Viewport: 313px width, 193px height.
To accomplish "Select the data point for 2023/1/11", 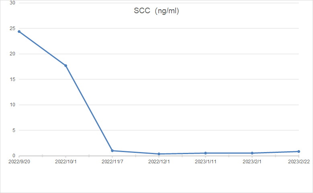I will click(x=206, y=153).
